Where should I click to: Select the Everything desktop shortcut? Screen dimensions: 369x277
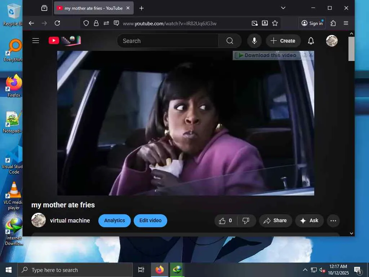[14, 50]
